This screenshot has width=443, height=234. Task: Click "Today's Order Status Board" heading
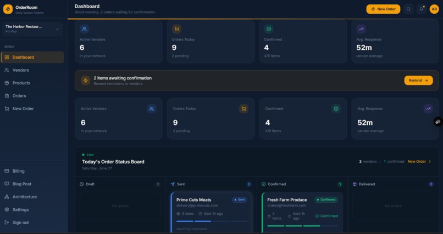[x=113, y=162]
